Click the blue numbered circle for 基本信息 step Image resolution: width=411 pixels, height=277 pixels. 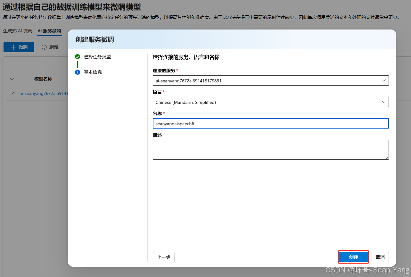coord(77,72)
